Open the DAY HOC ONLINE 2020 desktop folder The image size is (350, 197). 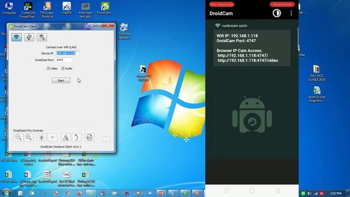317,73
